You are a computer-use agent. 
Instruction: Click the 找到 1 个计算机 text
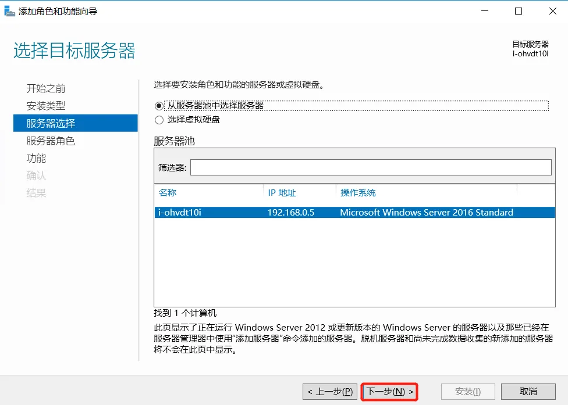point(184,313)
